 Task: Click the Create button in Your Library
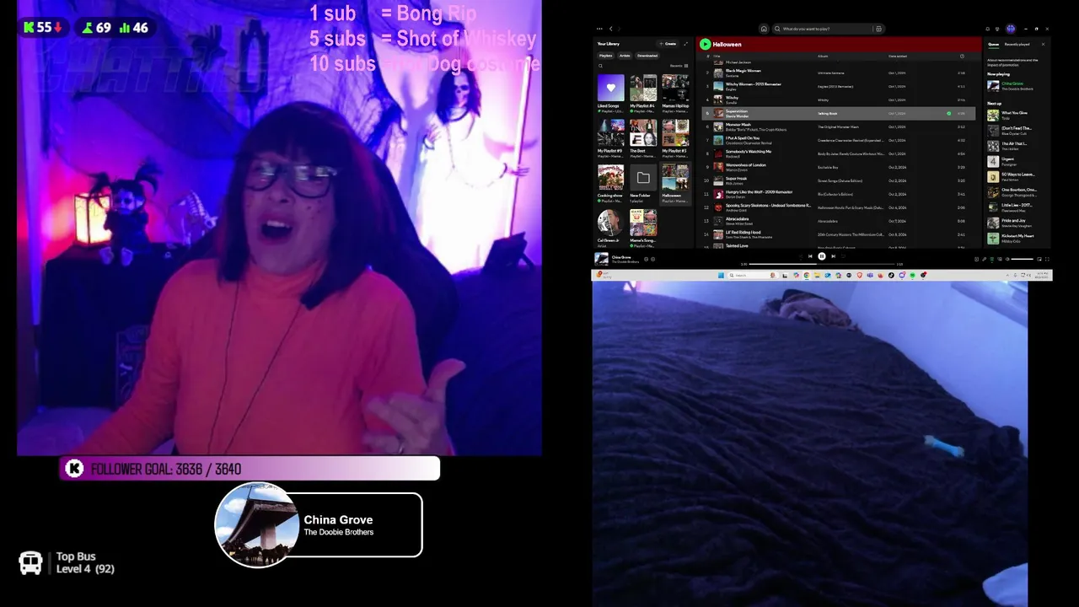tap(668, 44)
